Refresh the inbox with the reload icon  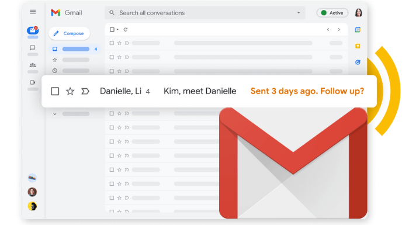tap(126, 29)
